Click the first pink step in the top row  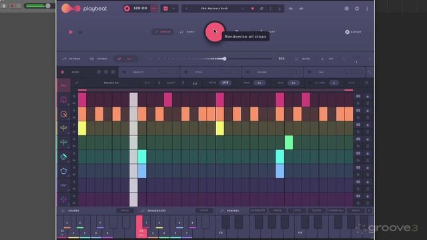[82, 99]
